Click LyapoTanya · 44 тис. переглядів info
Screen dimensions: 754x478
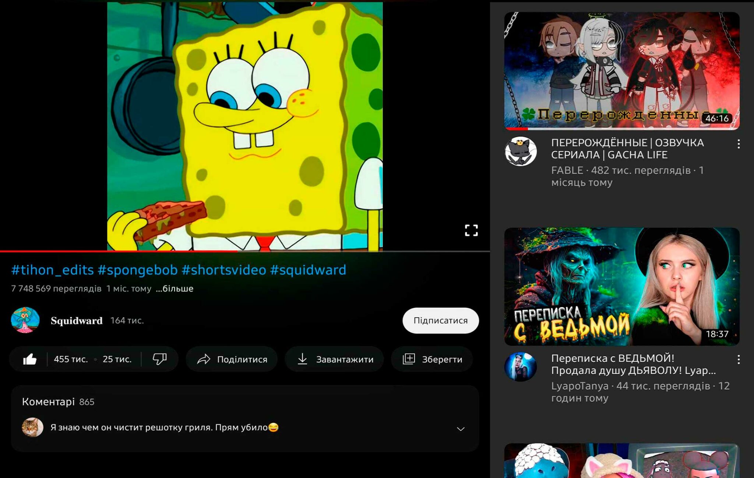coord(641,392)
